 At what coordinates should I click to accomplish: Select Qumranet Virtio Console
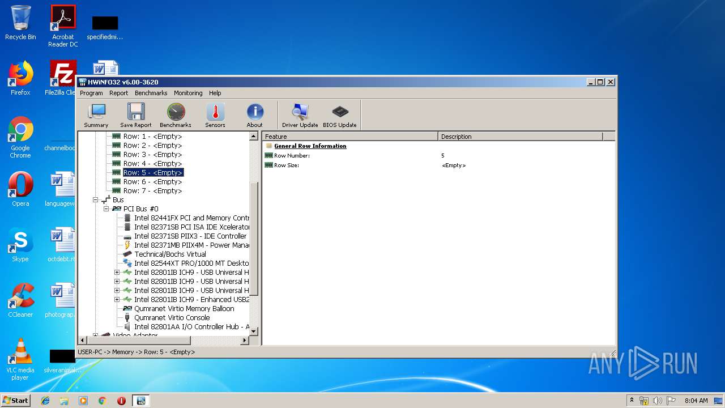click(172, 318)
